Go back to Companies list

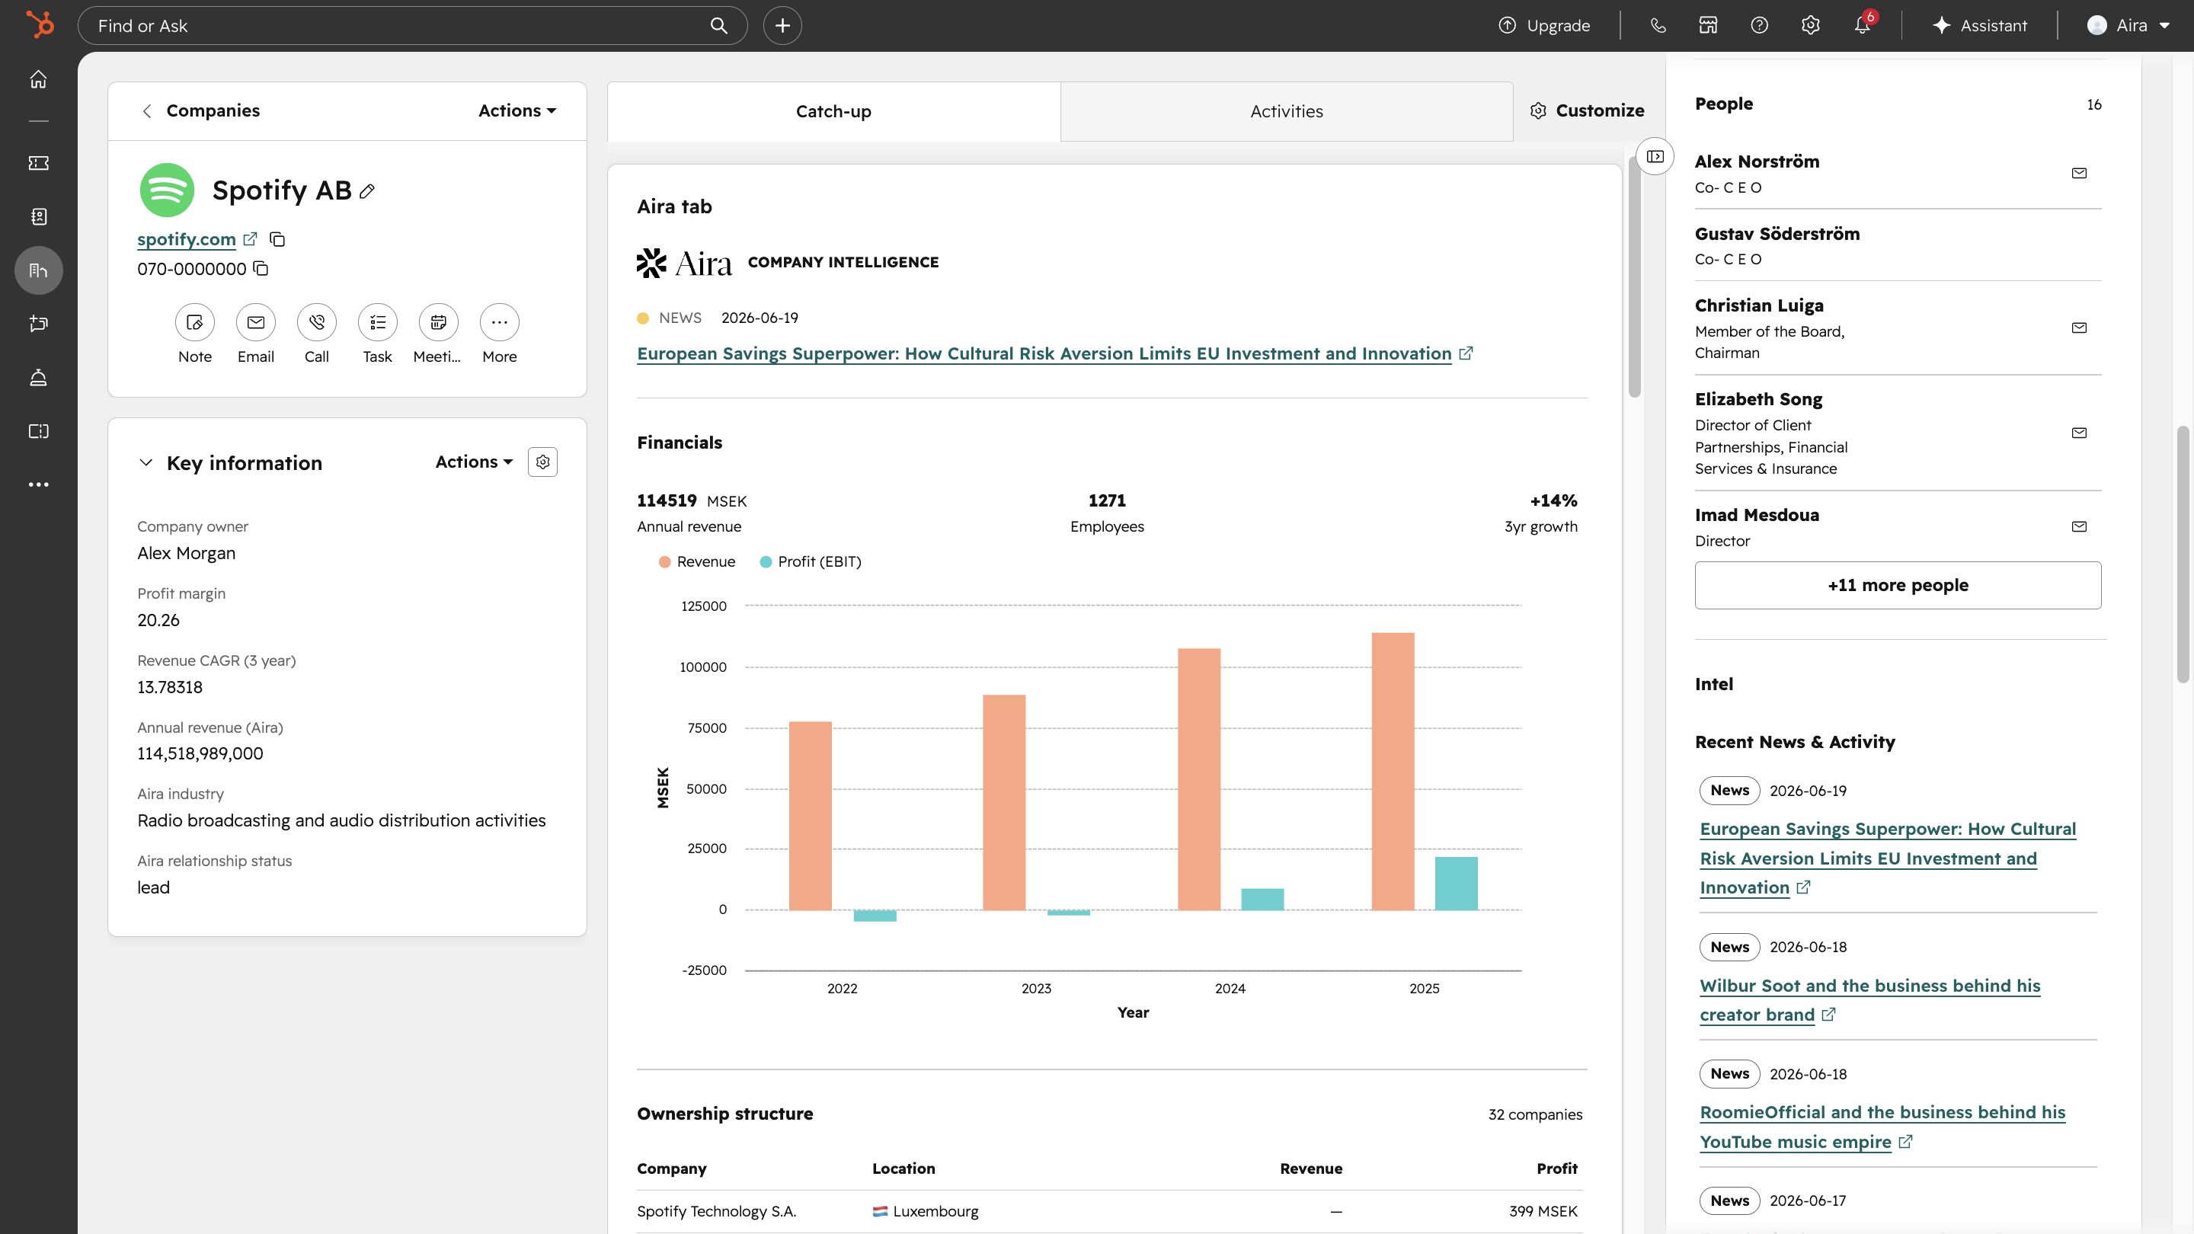pos(201,110)
